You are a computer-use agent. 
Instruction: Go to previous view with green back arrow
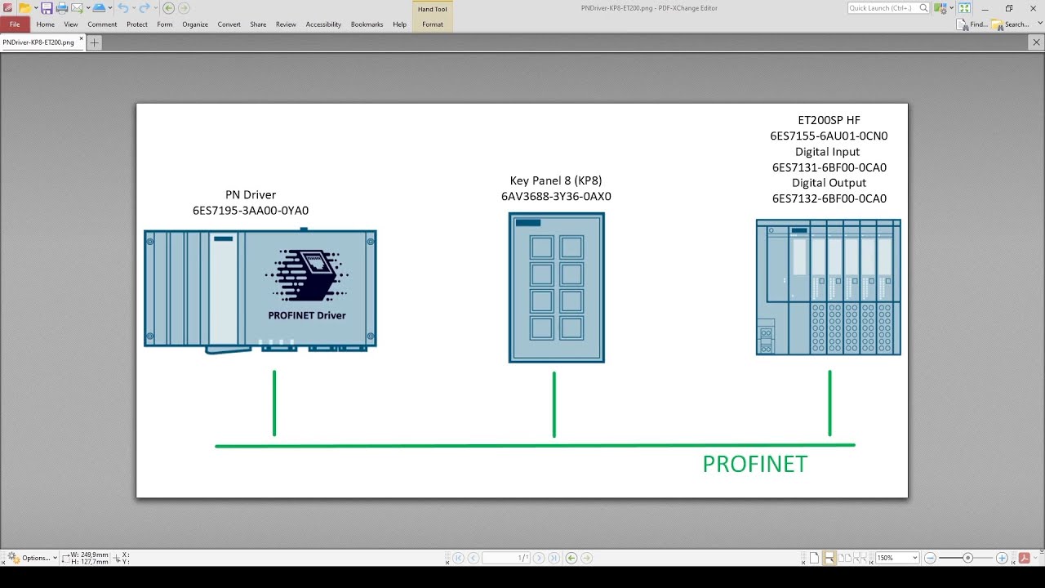[168, 8]
